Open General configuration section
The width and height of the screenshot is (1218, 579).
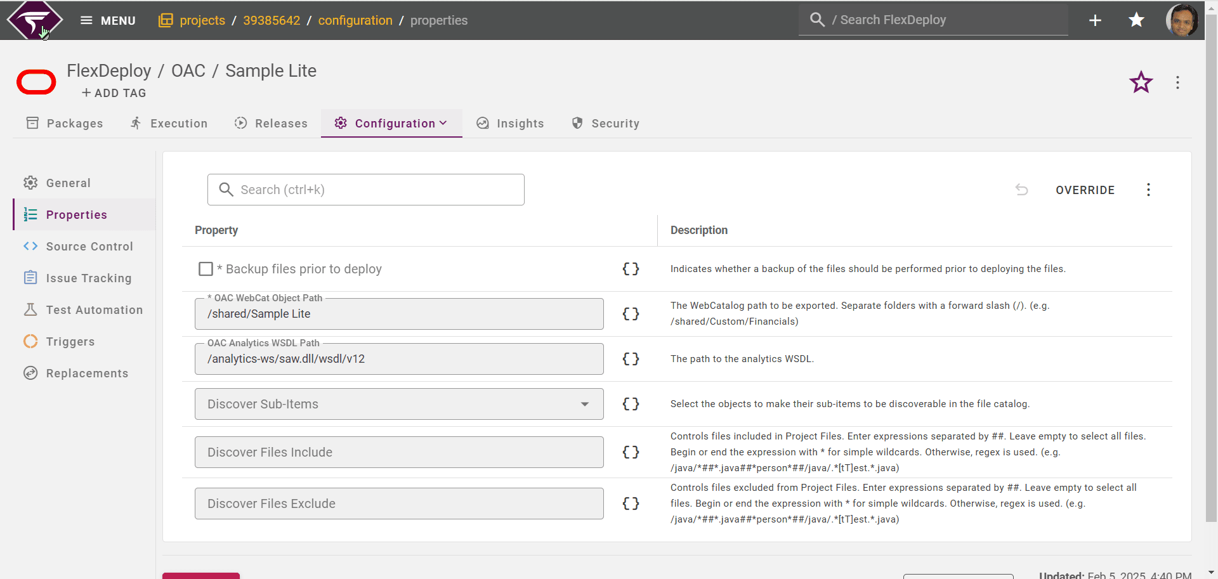pos(84,183)
